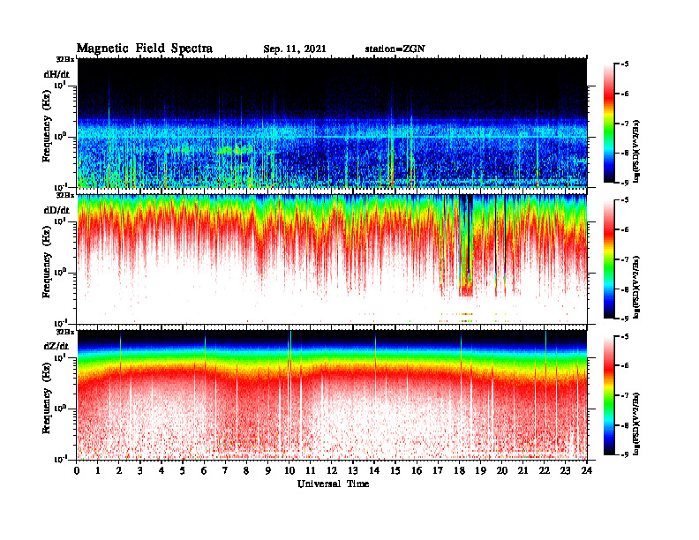
Task: Click the hour 0 tick label
Action: (x=77, y=470)
